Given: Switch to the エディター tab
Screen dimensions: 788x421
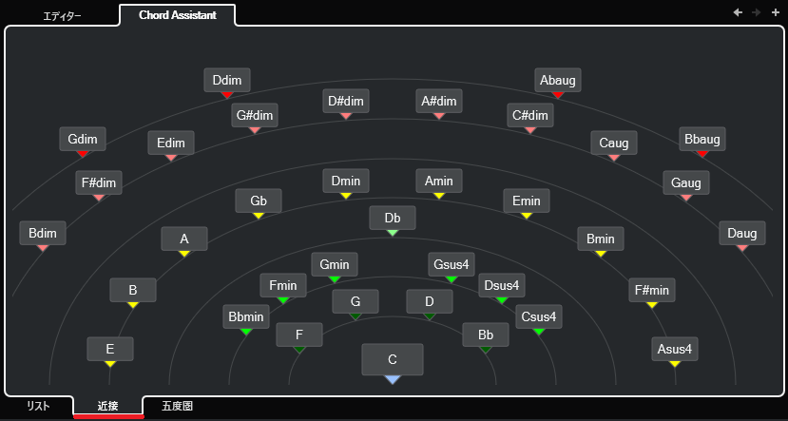Looking at the screenshot, I should click(62, 16).
